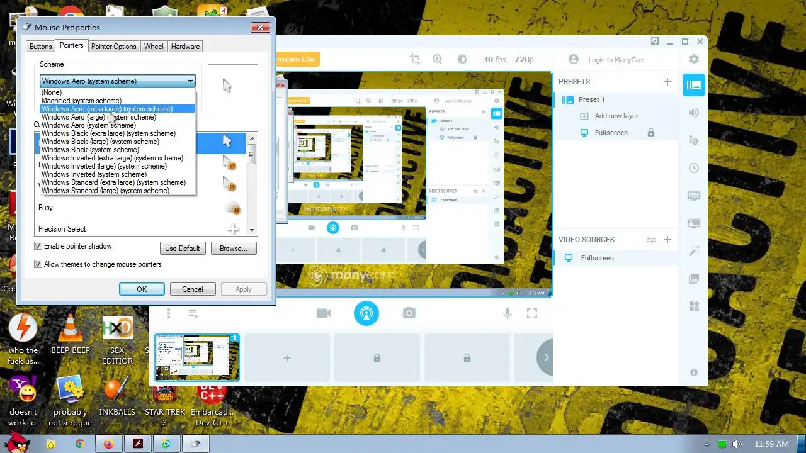Click the cursor list scrollbar down arrow
806x453 pixels.
tap(252, 230)
